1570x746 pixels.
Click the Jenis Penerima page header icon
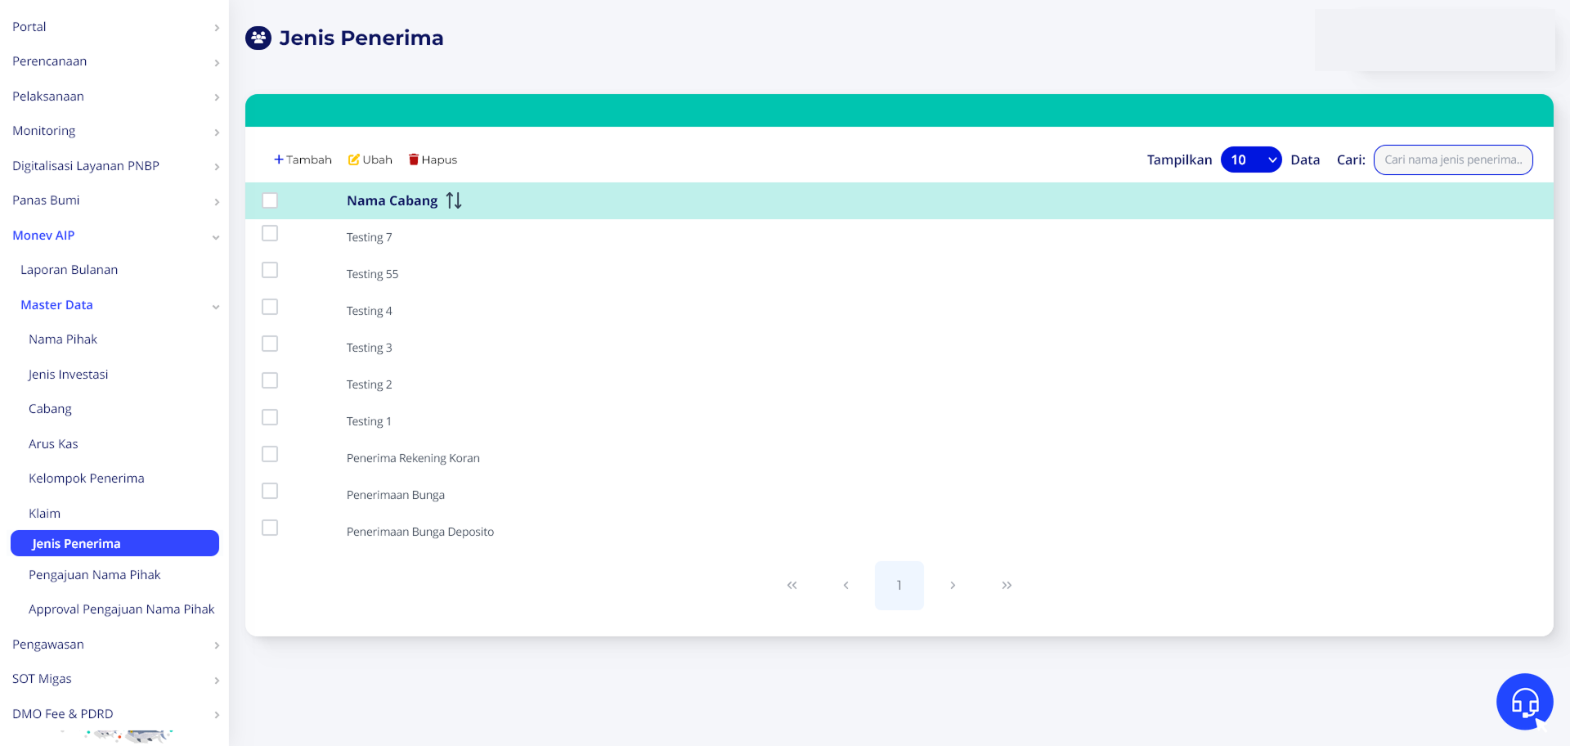(x=258, y=38)
